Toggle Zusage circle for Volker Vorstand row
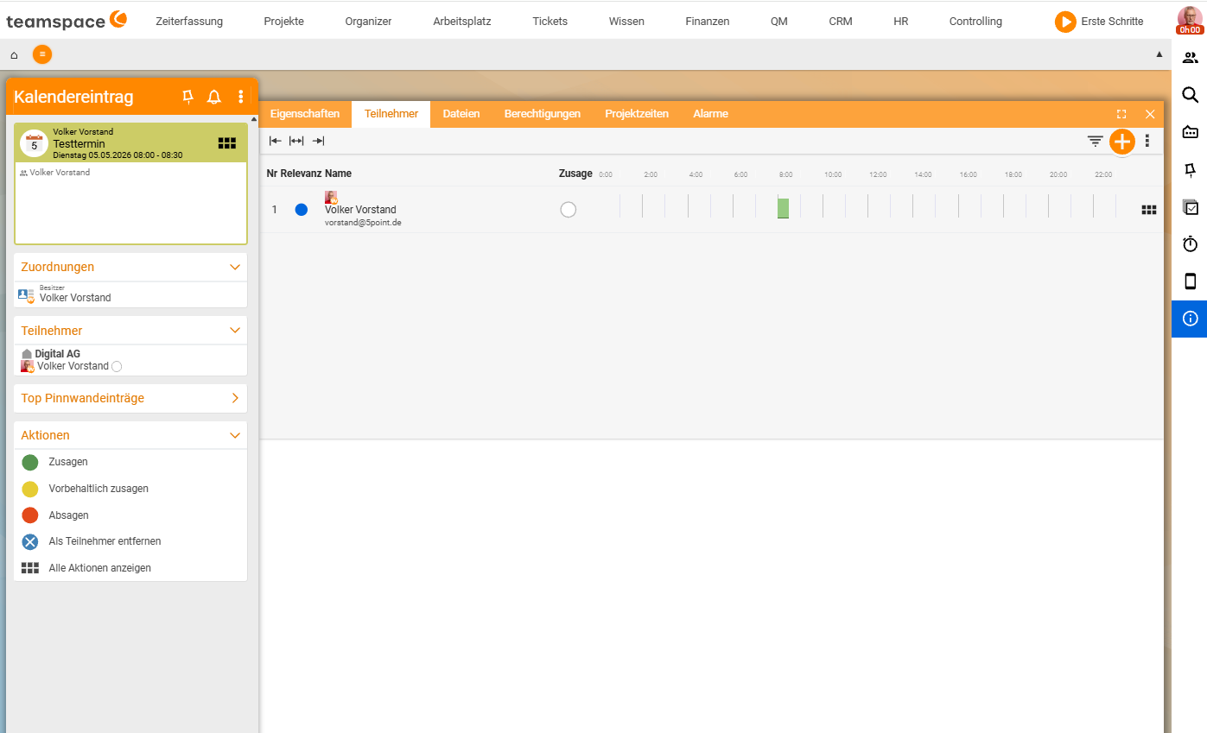This screenshot has width=1207, height=733. tap(568, 210)
